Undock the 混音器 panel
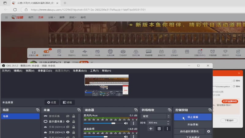The image size is (245, 138). point(136,110)
